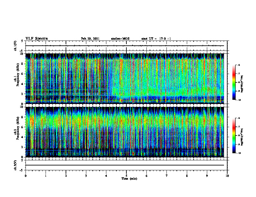This screenshot has width=256, height=197.
Task: Click the "-6" tick on ch.1 colorbar
Action: 239,65
